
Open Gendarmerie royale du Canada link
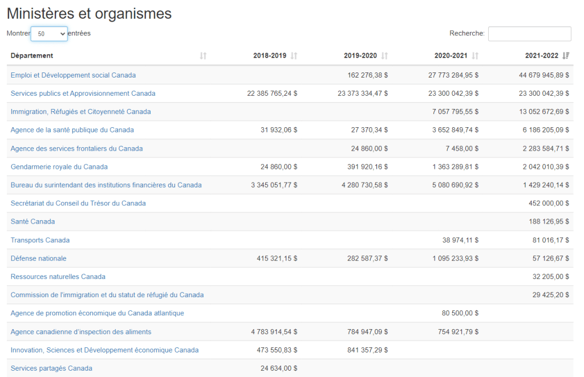click(x=59, y=167)
